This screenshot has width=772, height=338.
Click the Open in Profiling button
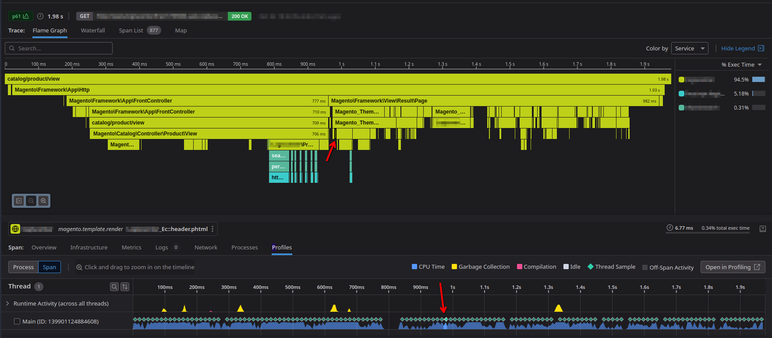point(732,267)
